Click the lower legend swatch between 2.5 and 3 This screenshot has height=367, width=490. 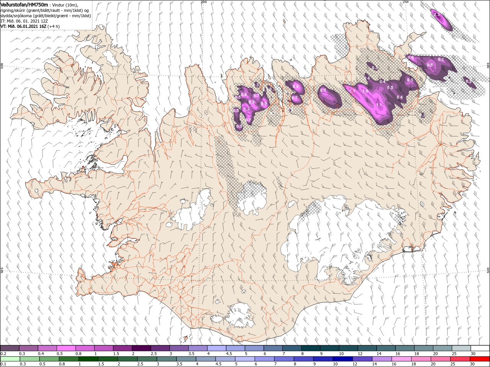tap(147, 359)
